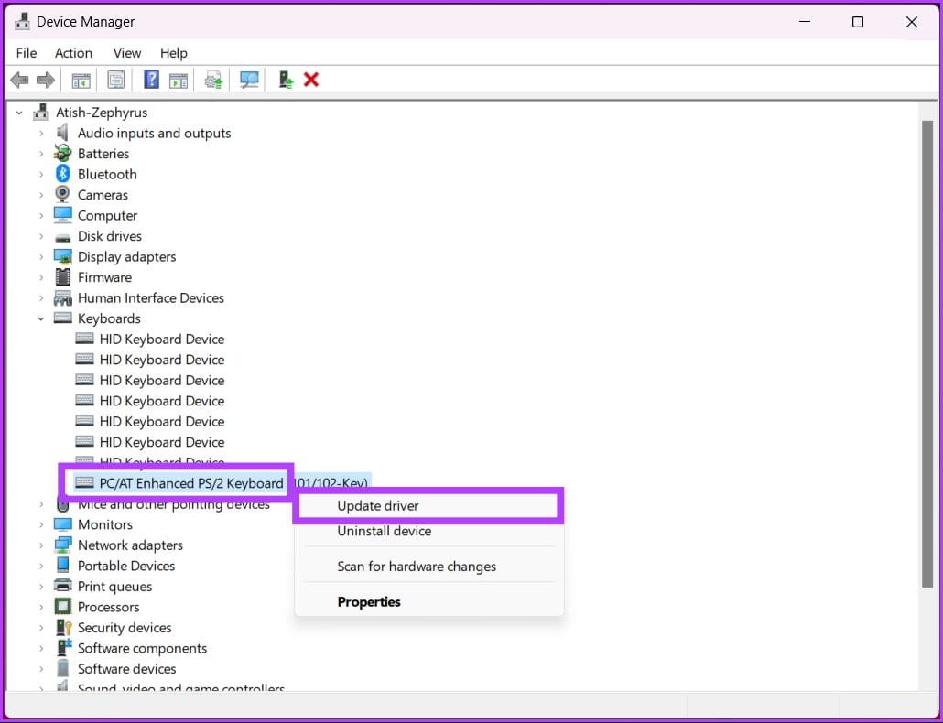The height and width of the screenshot is (723, 943).
Task: Click the Forward arrow toolbar icon
Action: click(x=46, y=80)
